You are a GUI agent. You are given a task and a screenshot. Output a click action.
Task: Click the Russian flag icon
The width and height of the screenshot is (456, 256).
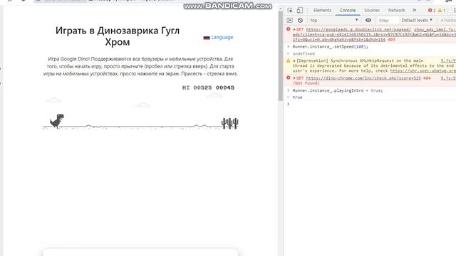click(x=207, y=38)
